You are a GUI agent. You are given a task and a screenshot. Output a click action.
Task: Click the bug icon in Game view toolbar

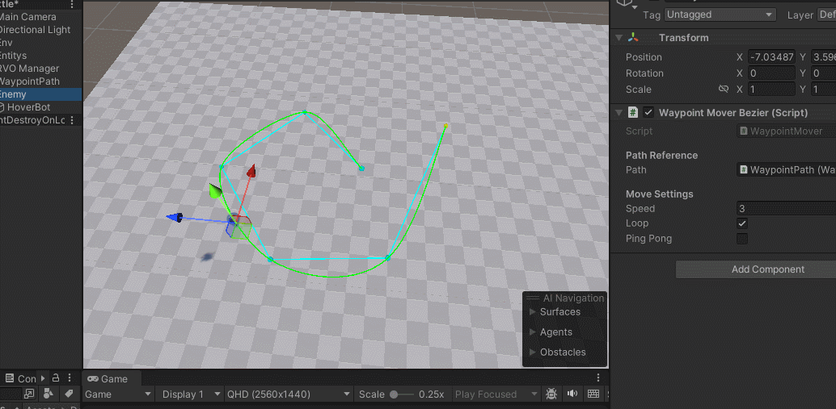coord(551,394)
